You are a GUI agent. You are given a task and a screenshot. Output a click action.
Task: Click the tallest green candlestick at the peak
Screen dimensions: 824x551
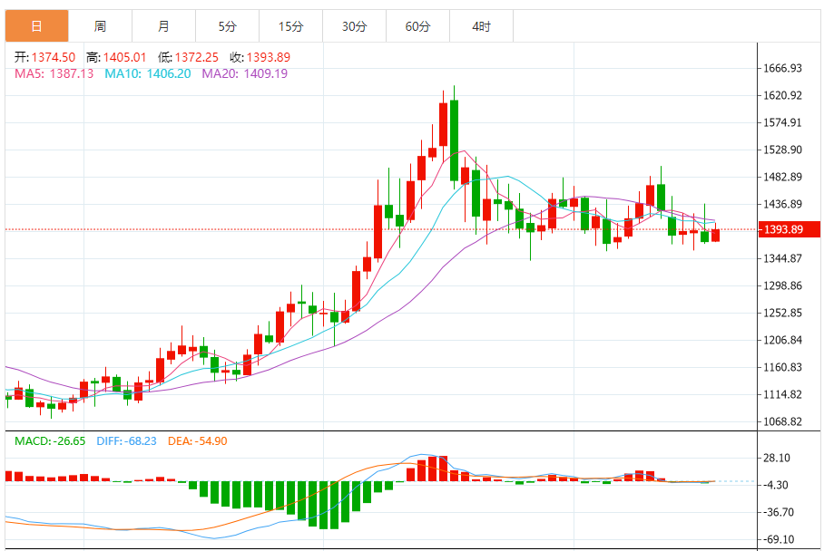[454, 140]
